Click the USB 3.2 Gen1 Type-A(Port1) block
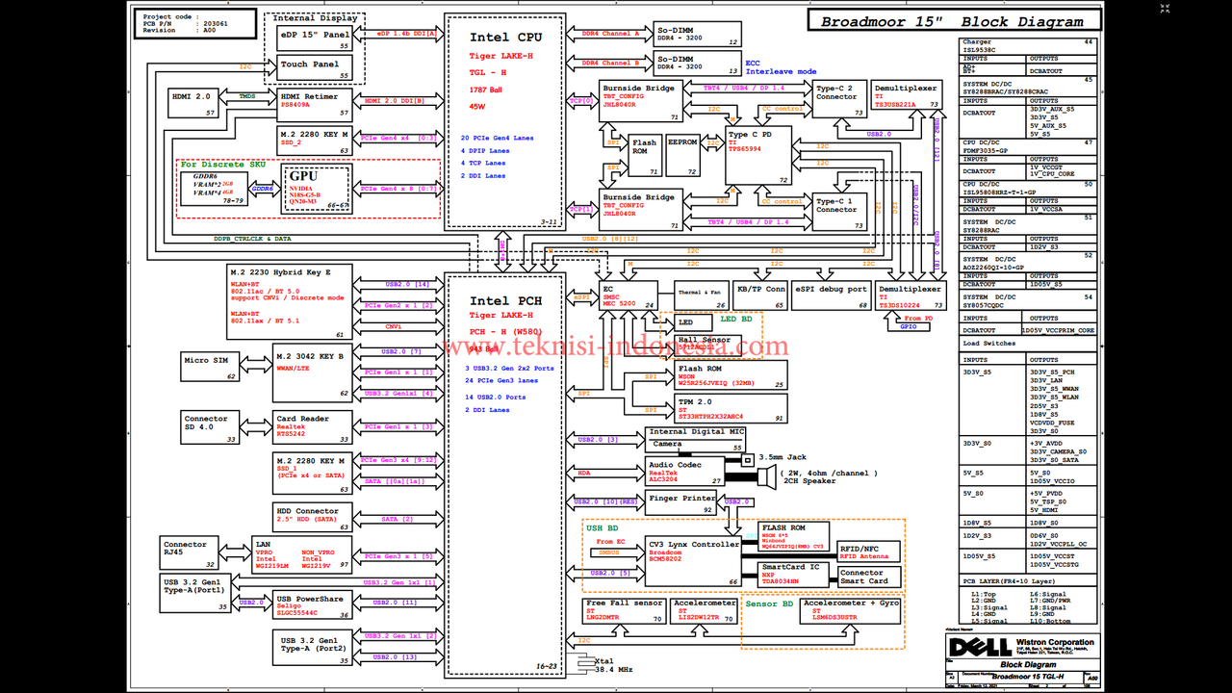Viewport: 1232px width, 693px height. pos(195,593)
